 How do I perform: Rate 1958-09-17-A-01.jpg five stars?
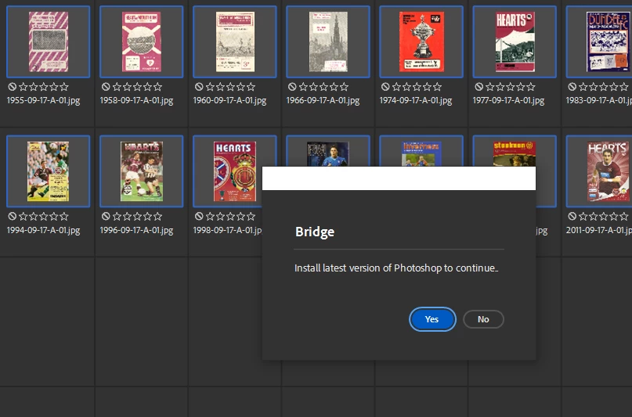coord(157,87)
